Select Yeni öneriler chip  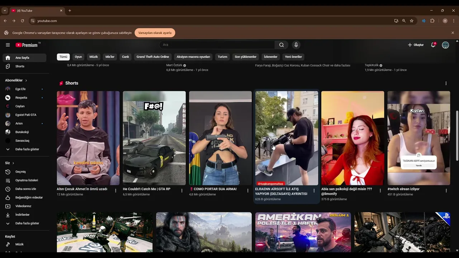293,57
